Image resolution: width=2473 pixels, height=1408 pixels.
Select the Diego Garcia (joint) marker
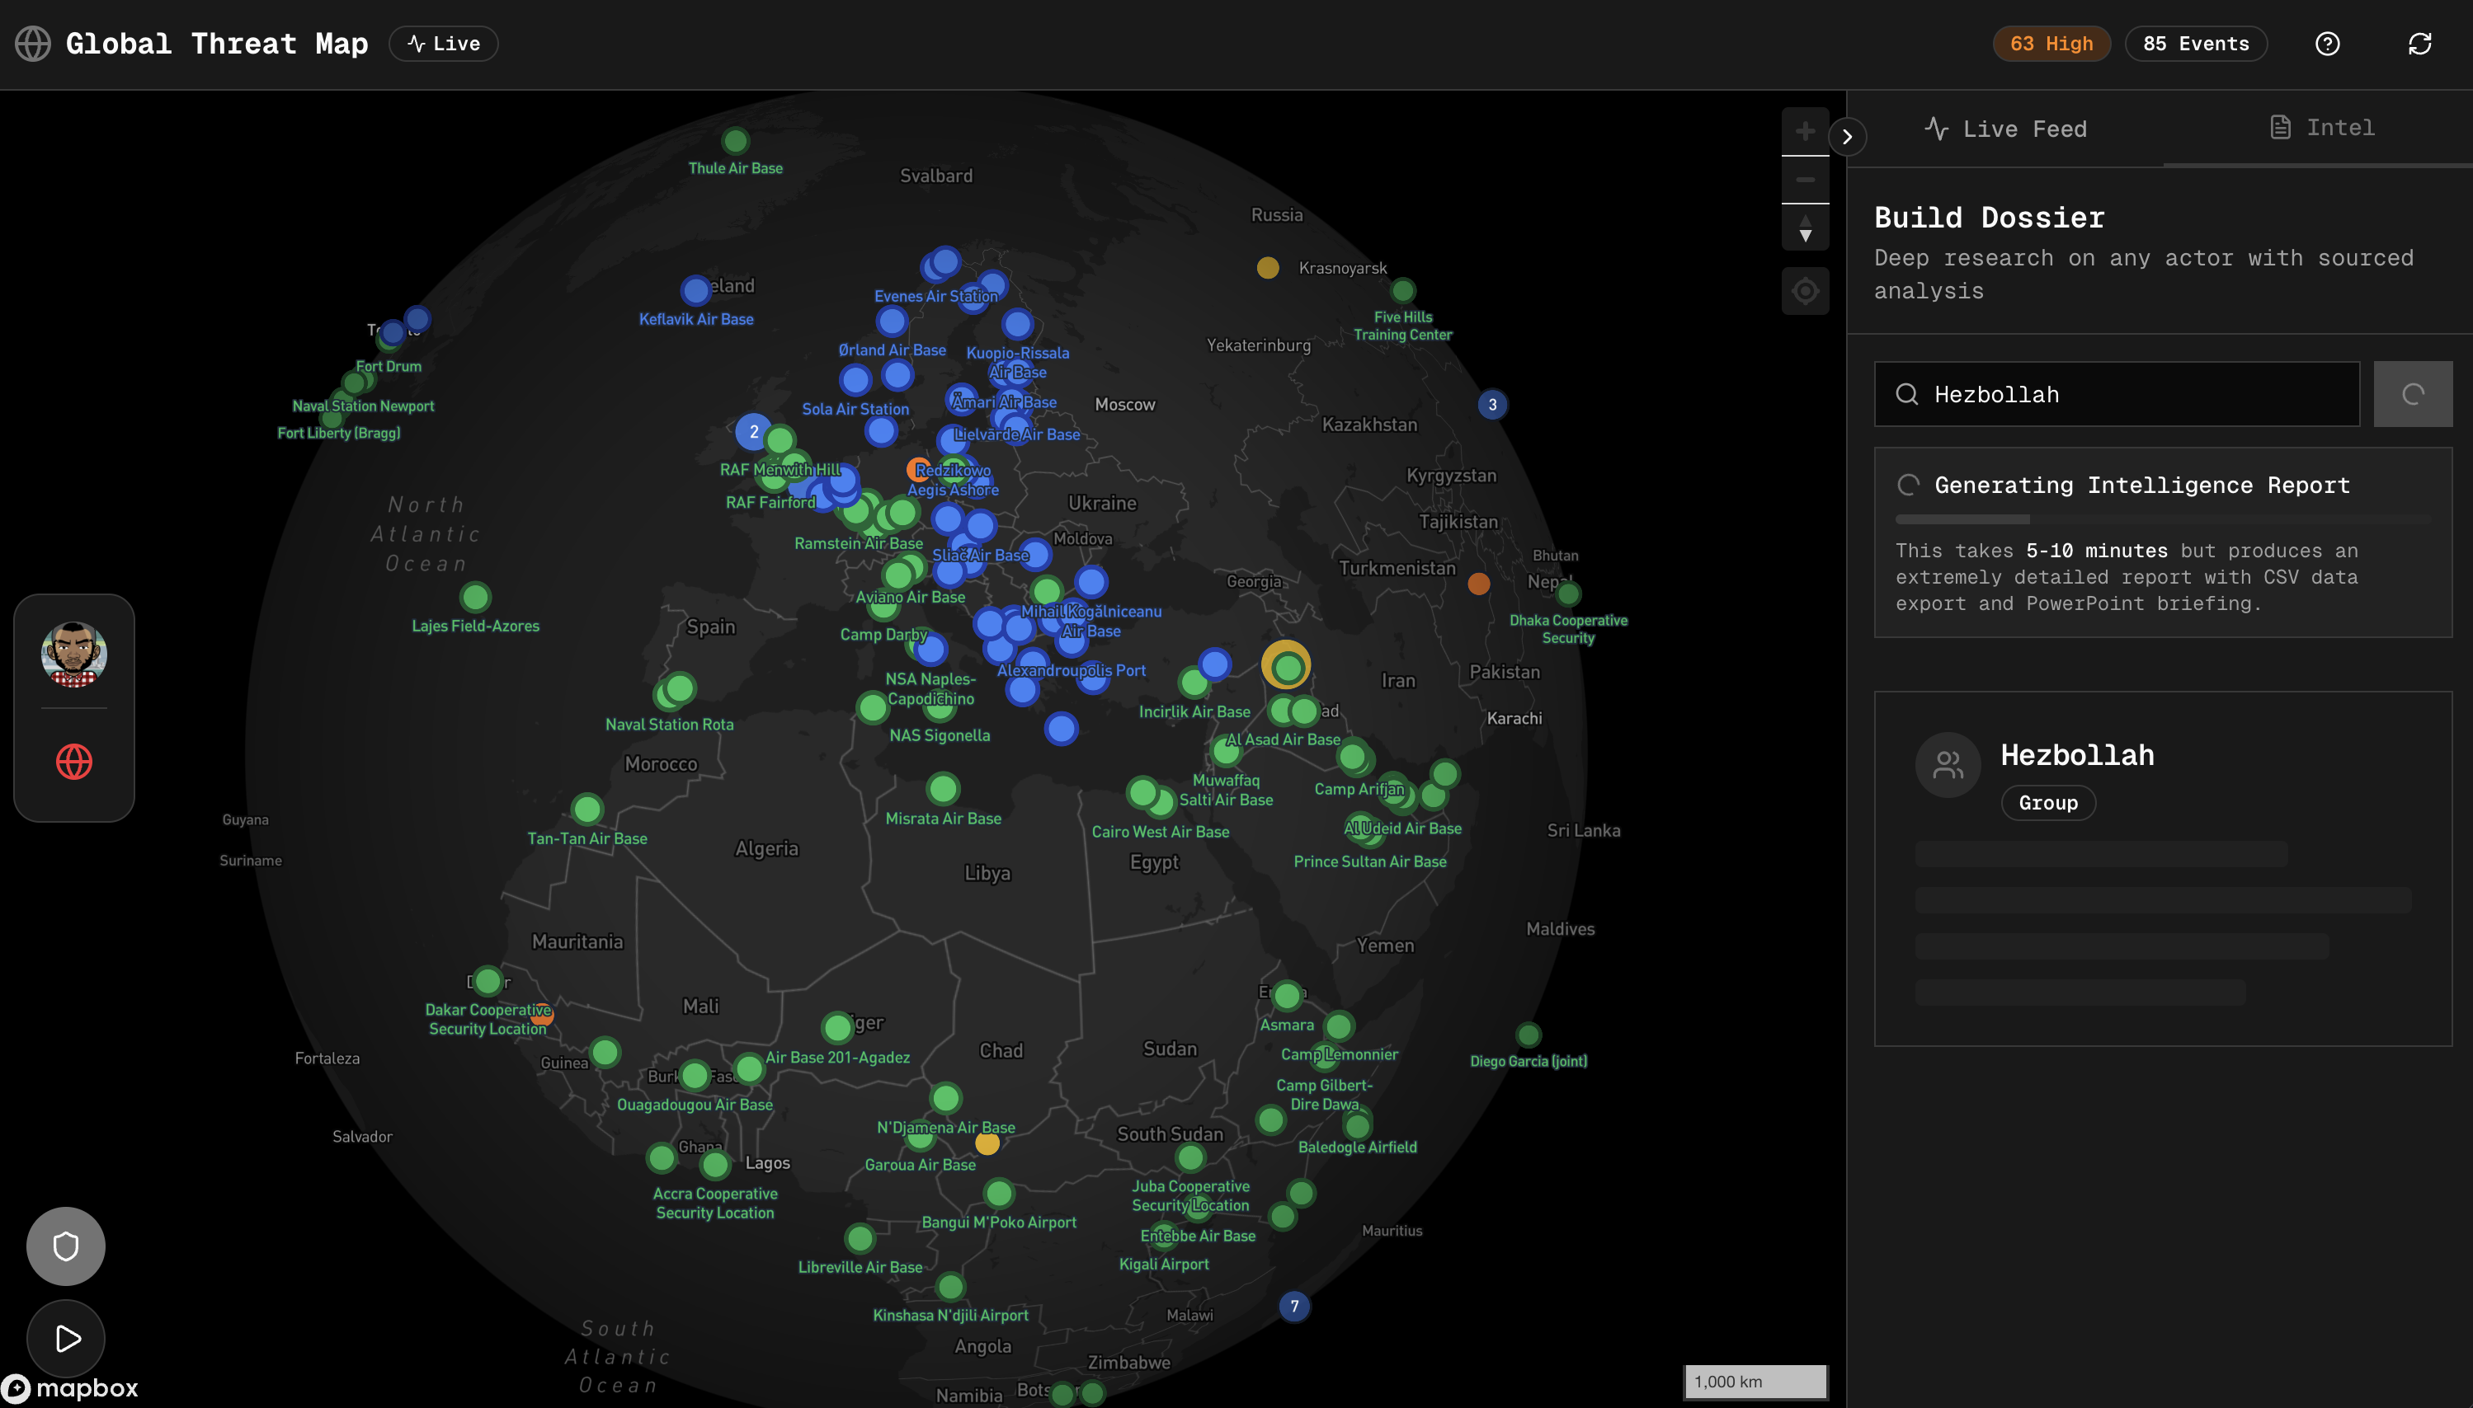1529,1035
